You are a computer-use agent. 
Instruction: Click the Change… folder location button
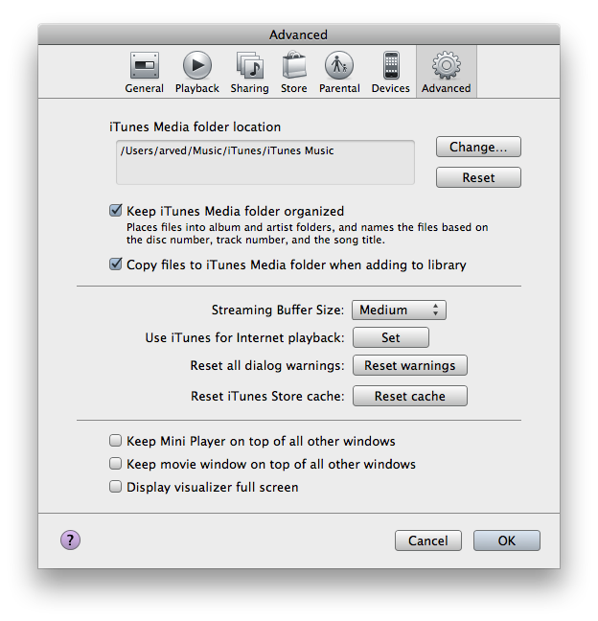tap(478, 147)
